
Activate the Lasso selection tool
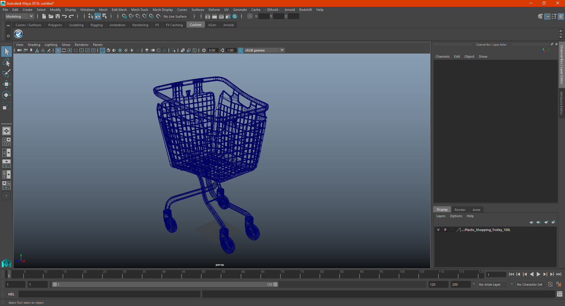[x=6, y=63]
